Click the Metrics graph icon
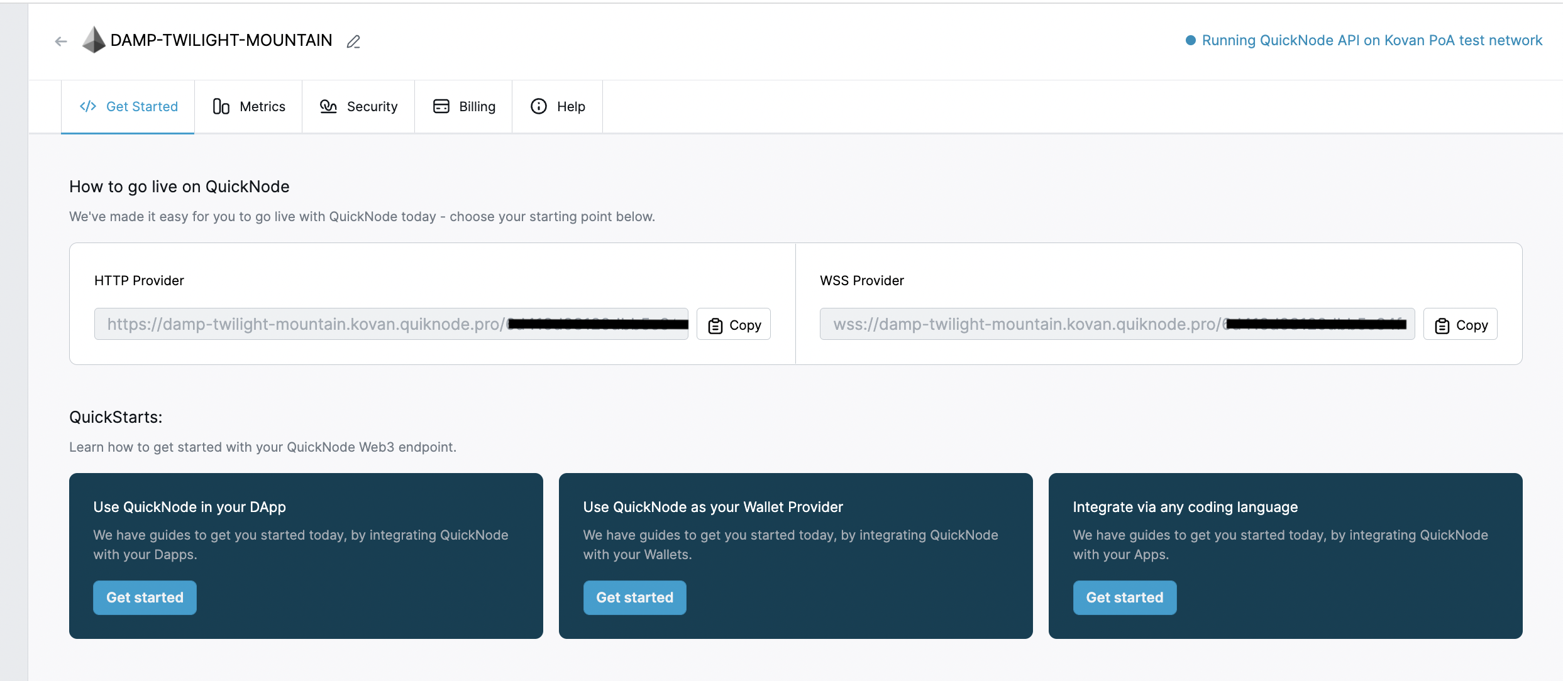This screenshot has height=681, width=1563. (220, 106)
